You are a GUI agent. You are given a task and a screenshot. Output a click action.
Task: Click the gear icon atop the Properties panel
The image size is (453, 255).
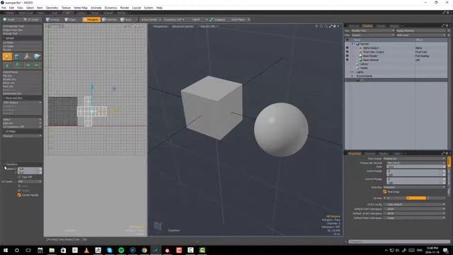tap(447, 153)
